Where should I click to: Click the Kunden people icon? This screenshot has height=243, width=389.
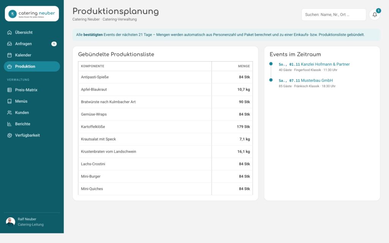pyautogui.click(x=9, y=112)
